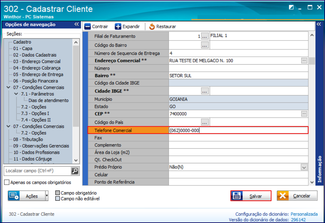325x223 pixels.
Task: Open Filial de Faturamento lookup button
Action: coord(205,36)
